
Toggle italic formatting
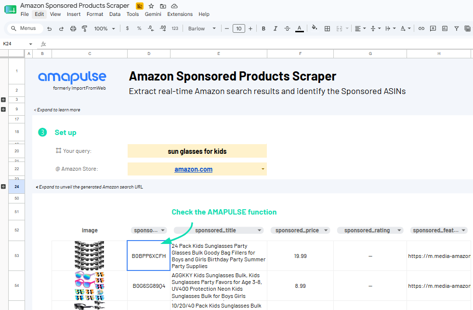275,28
